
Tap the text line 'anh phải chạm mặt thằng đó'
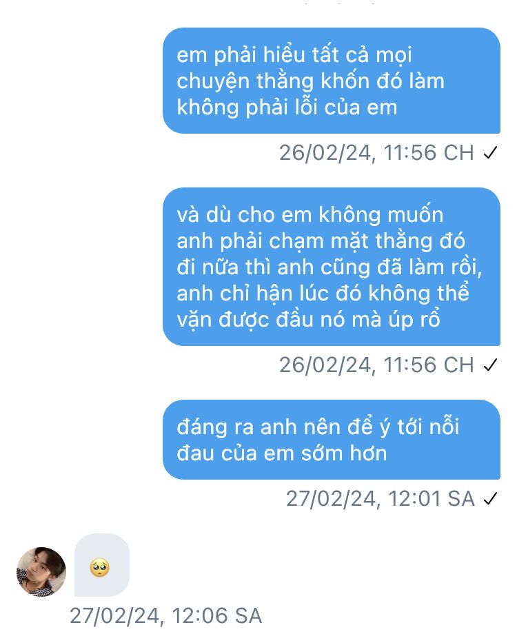321,241
